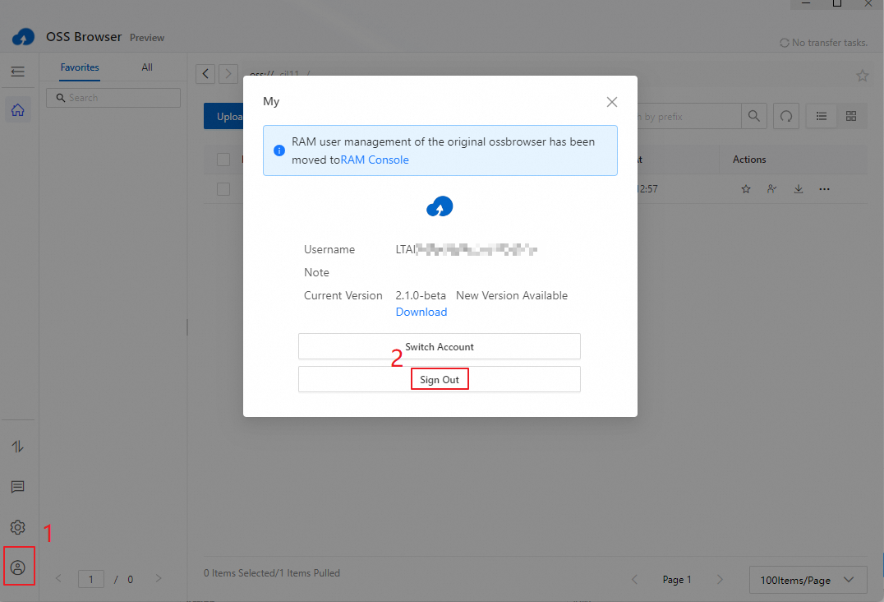Image resolution: width=884 pixels, height=602 pixels.
Task: Go forward with the right arrow button
Action: [x=228, y=74]
